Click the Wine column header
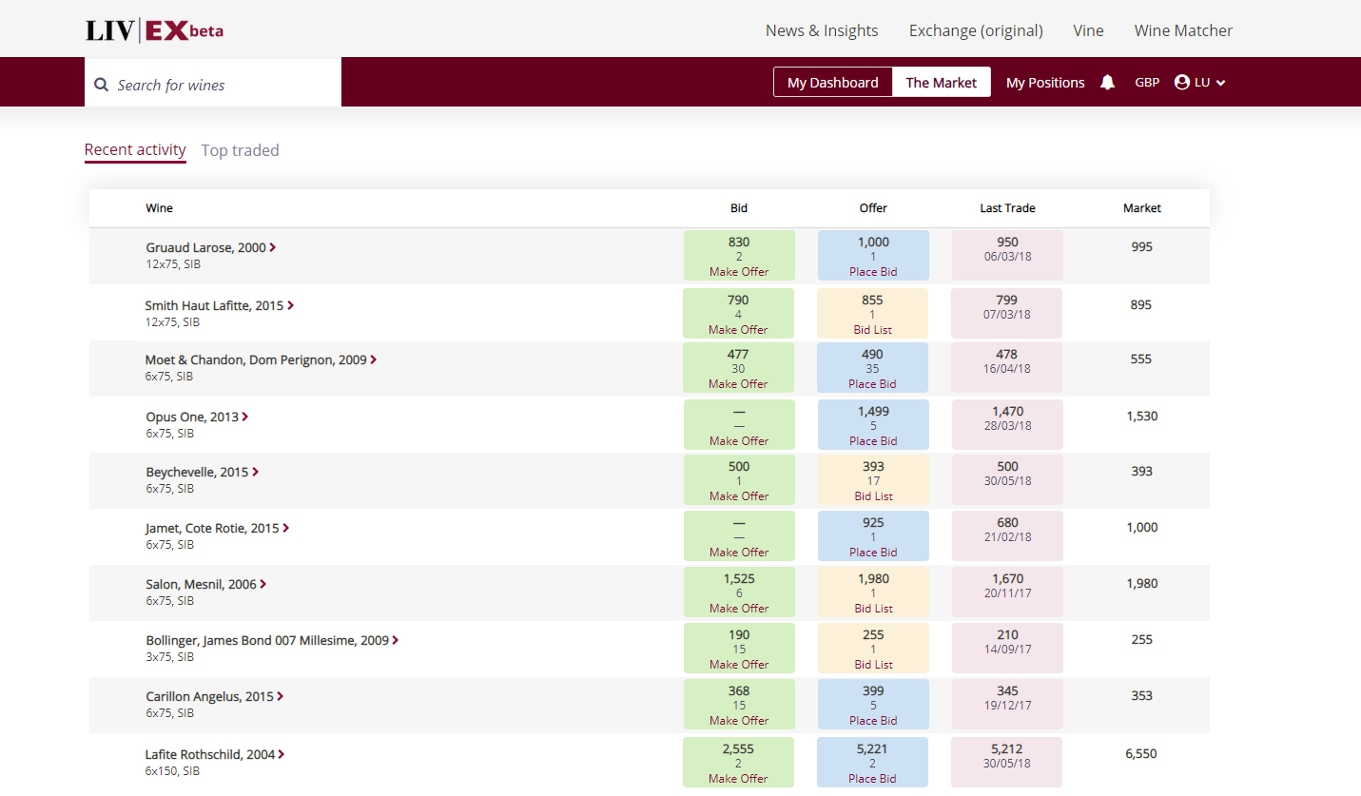The image size is (1361, 796). [x=159, y=208]
